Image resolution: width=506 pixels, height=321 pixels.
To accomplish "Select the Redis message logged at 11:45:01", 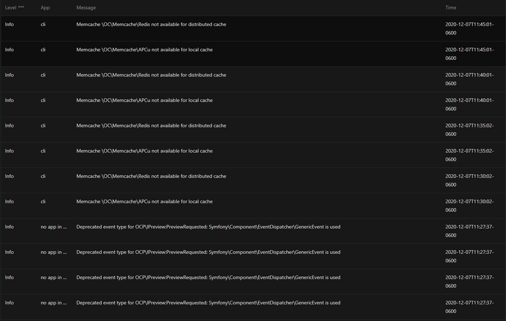I will (151, 24).
